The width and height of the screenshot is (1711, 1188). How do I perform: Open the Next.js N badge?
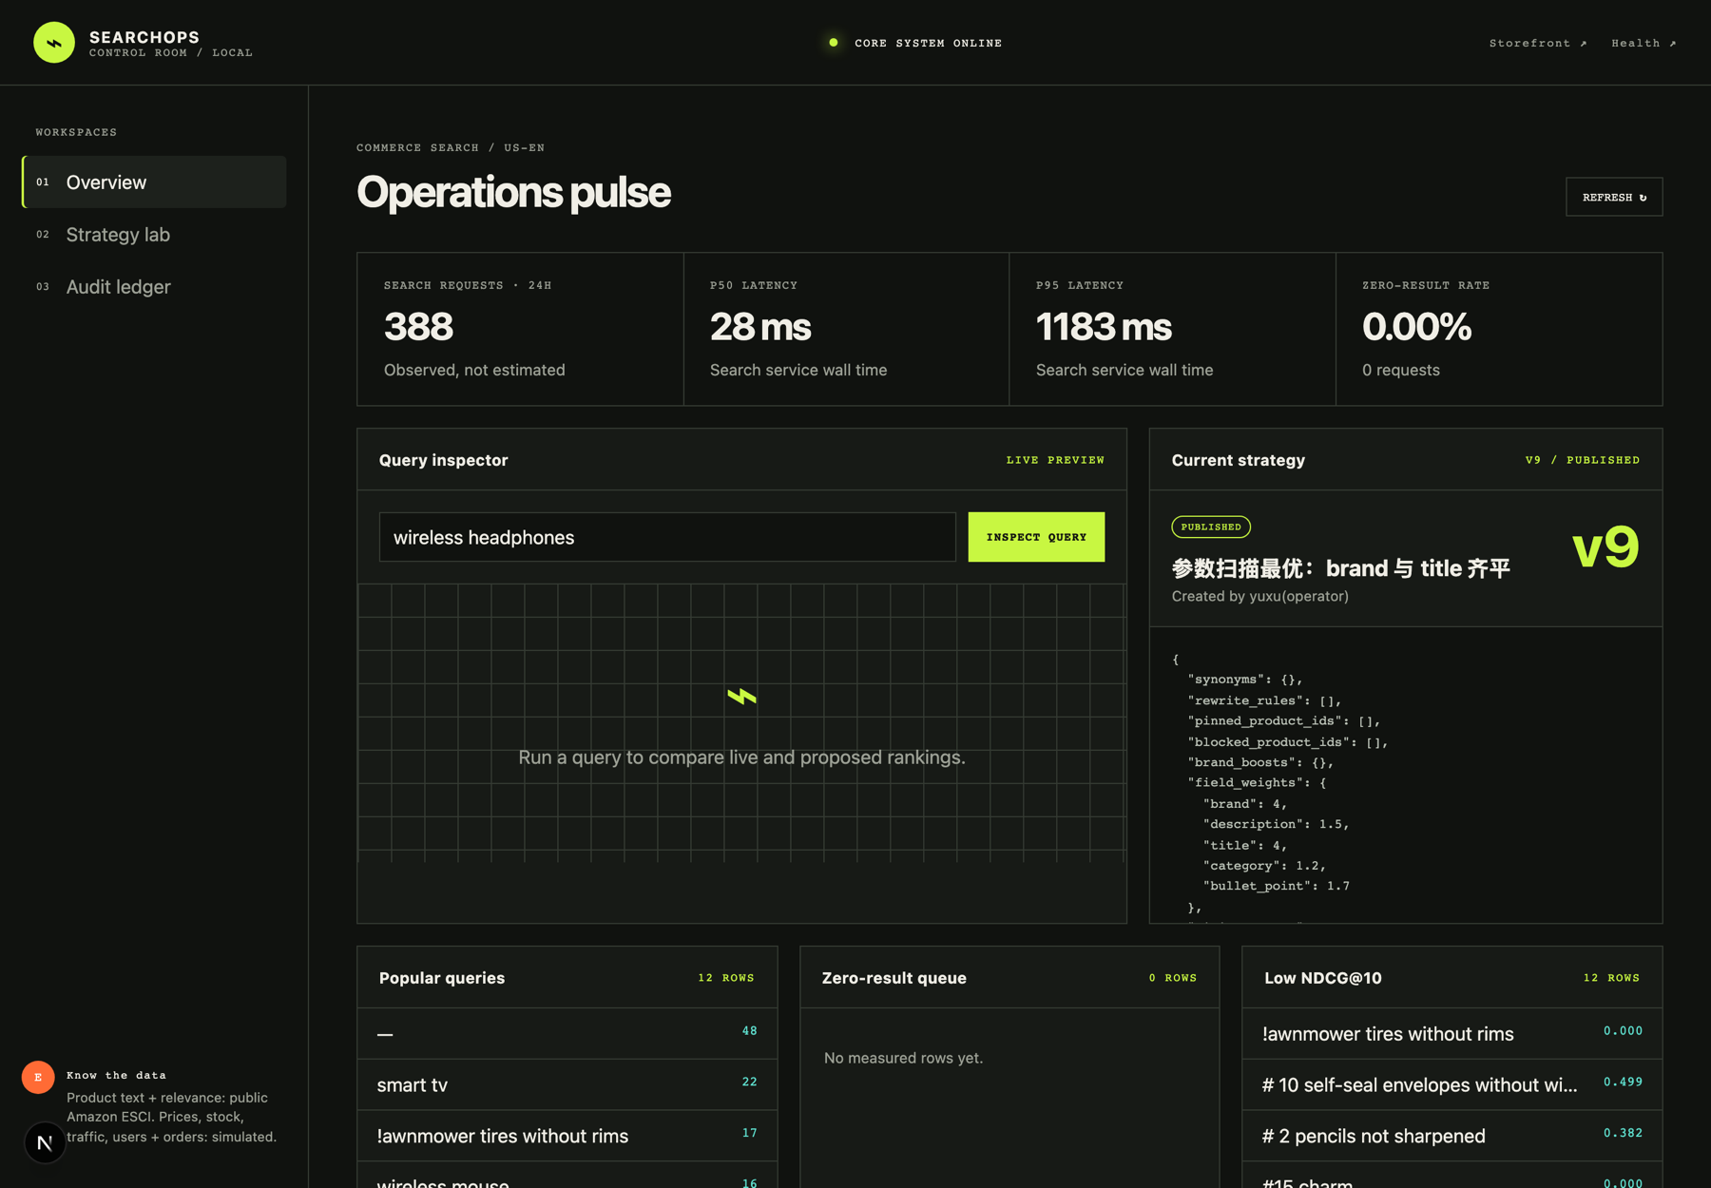[x=45, y=1142]
